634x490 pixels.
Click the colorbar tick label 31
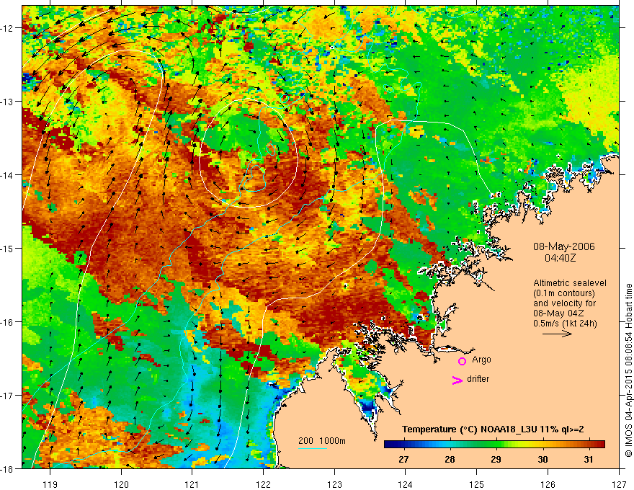point(589,459)
